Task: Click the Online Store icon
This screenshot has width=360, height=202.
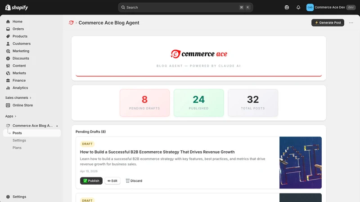Action: pyautogui.click(x=8, y=105)
